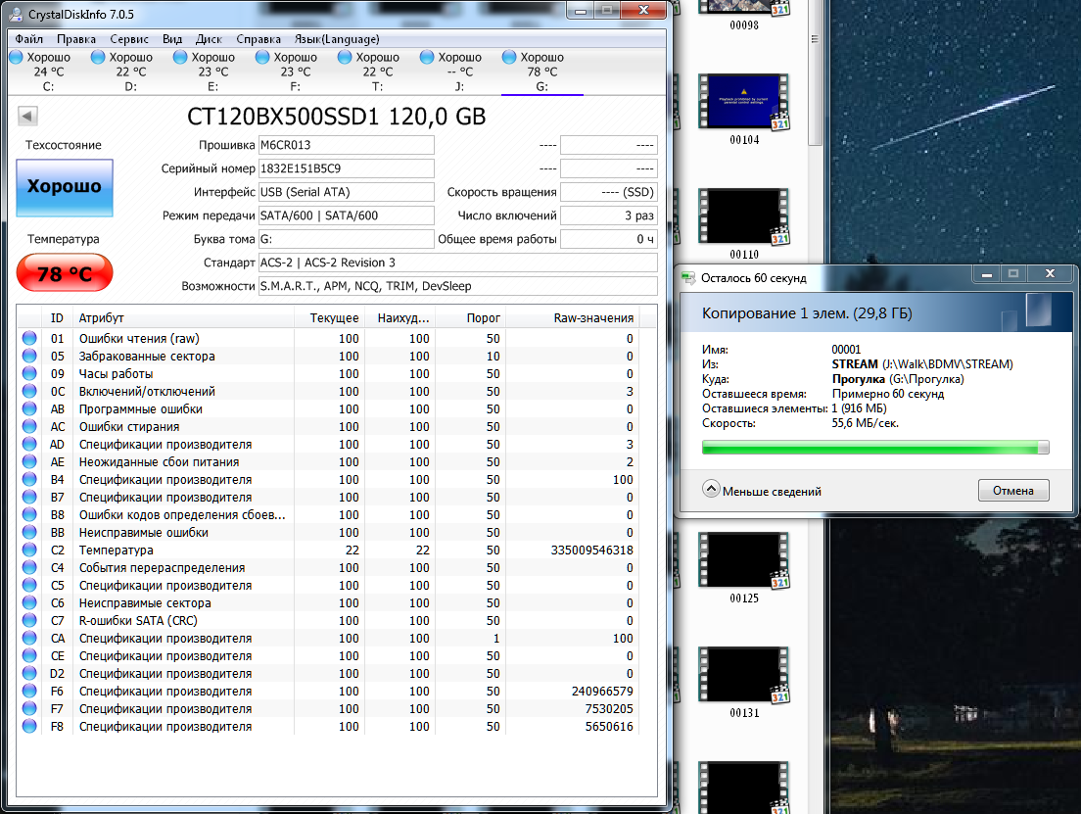Click the Raw-значения column header

click(x=572, y=318)
